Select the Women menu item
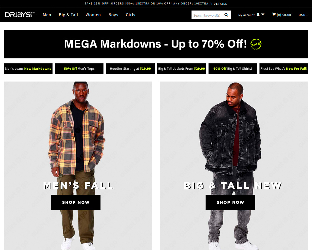 pyautogui.click(x=93, y=15)
